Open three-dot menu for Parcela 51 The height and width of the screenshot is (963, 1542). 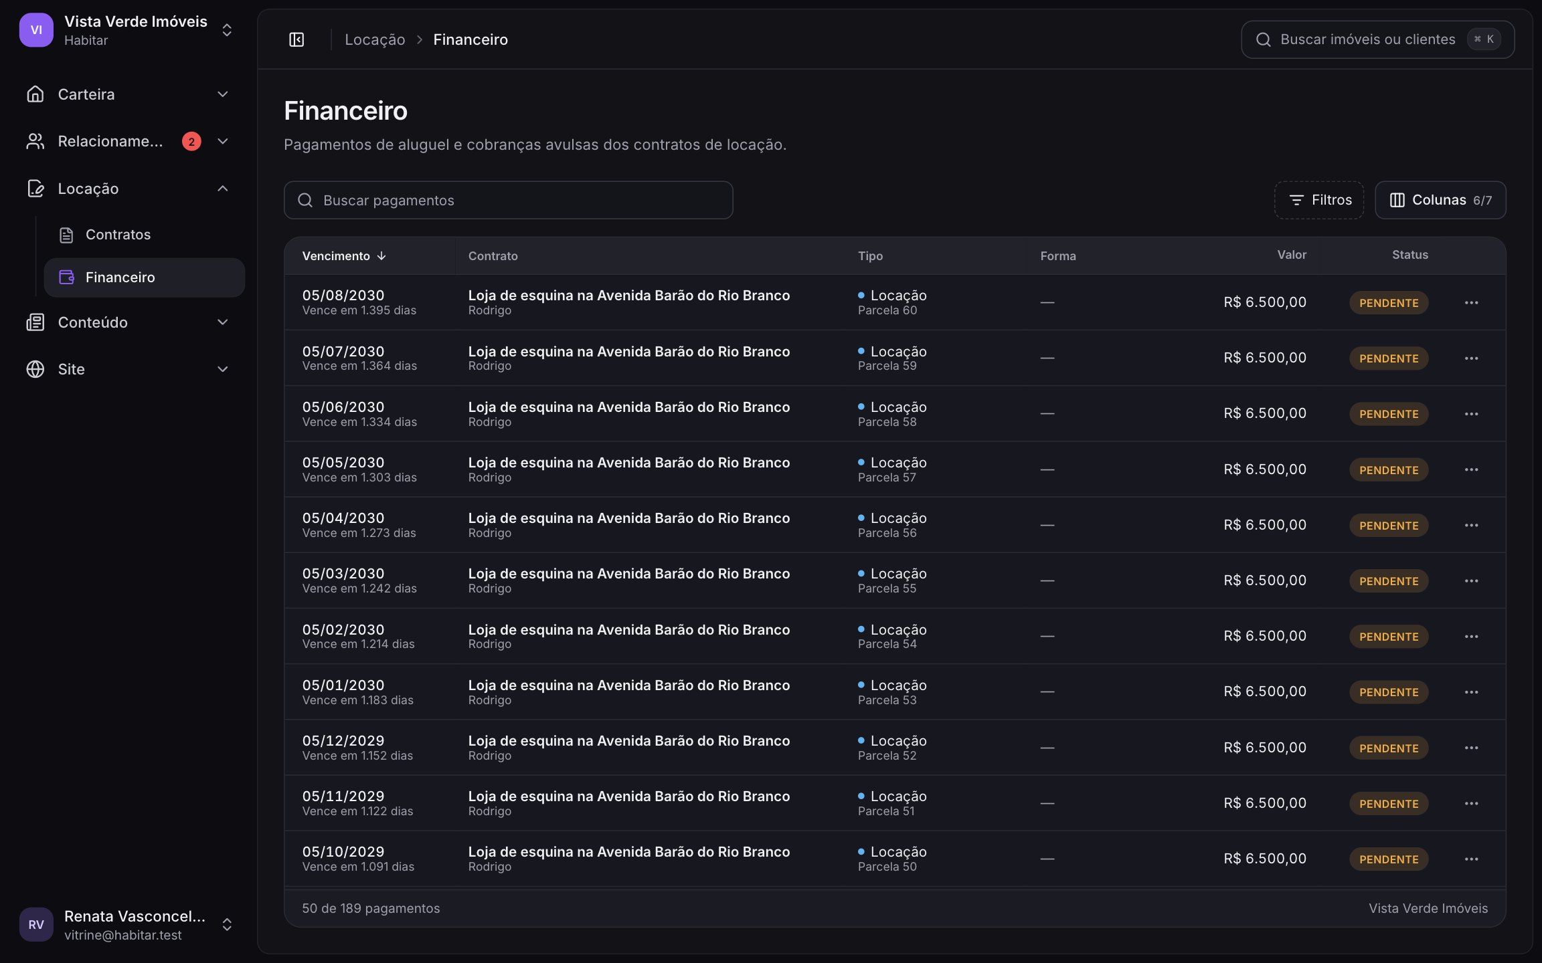pos(1471,803)
